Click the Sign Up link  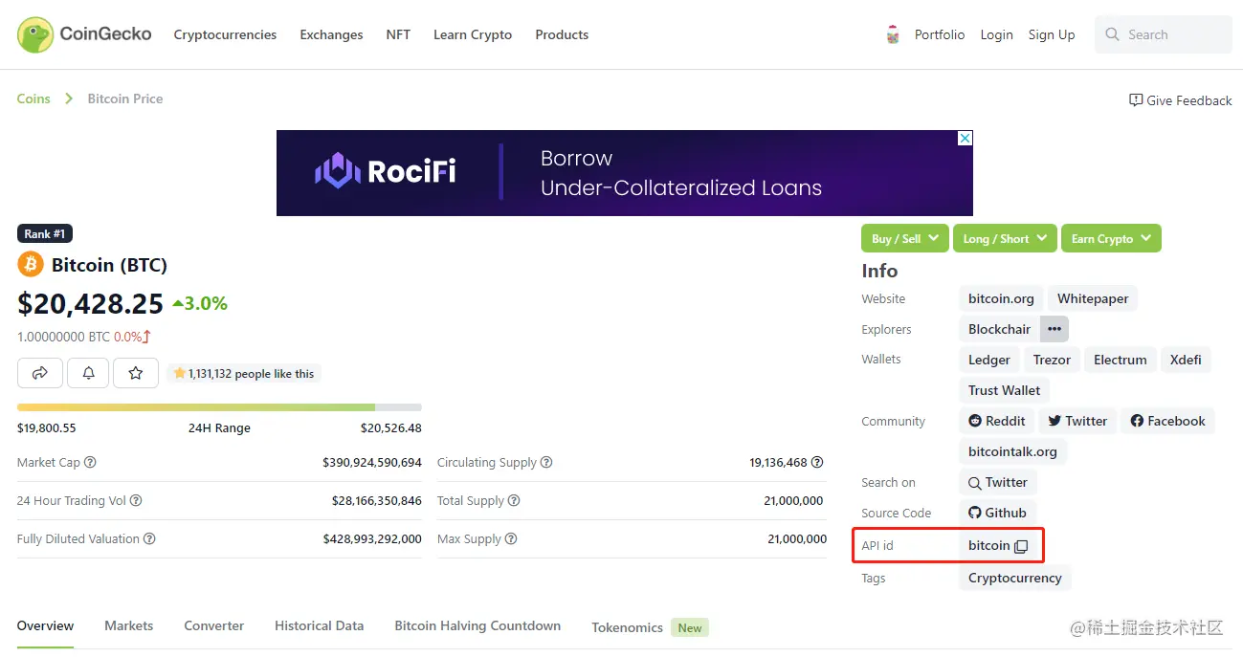tap(1052, 34)
